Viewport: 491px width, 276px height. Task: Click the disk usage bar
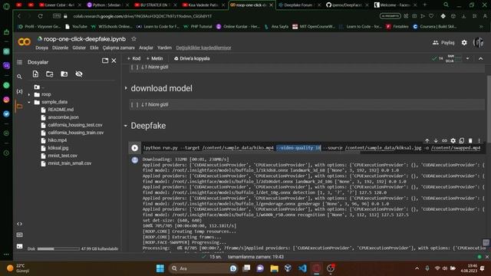tap(58, 248)
